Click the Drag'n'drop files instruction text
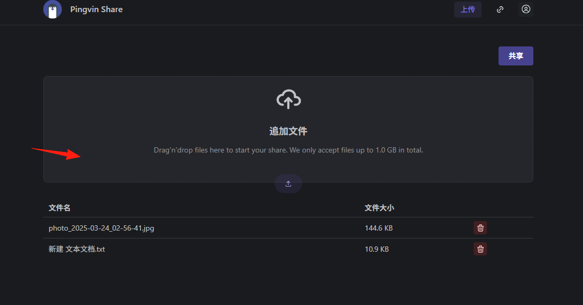Screen dimensions: 583x305 [288, 150]
